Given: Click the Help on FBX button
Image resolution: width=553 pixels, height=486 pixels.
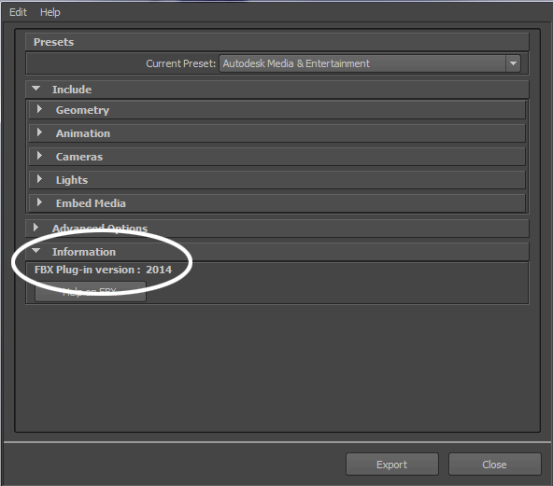Looking at the screenshot, I should click(x=91, y=292).
